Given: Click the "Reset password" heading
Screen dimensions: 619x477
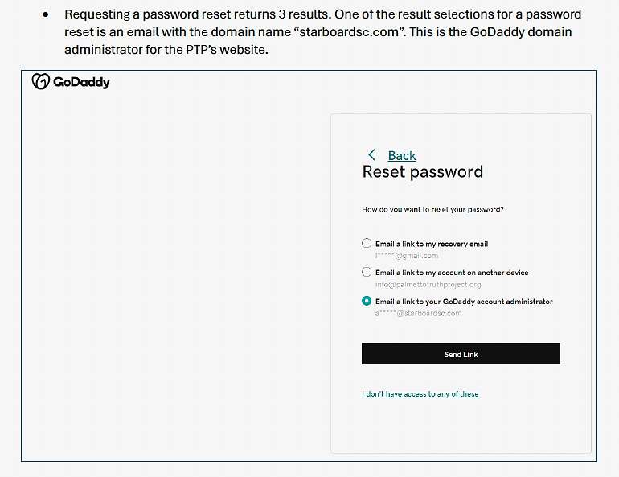Looking at the screenshot, I should [423, 172].
